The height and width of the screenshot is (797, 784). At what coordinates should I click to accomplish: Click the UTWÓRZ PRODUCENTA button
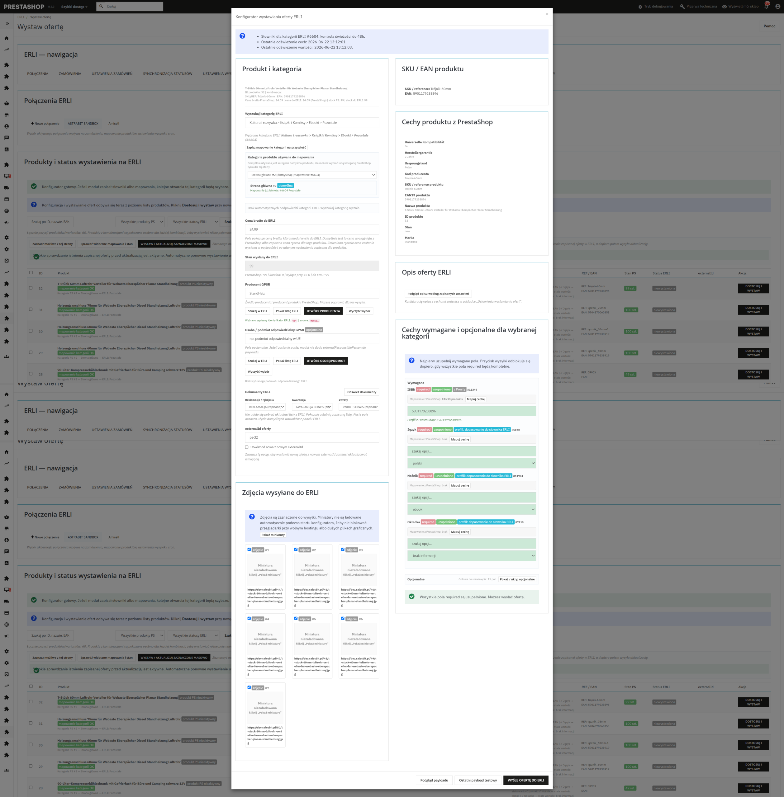click(323, 311)
